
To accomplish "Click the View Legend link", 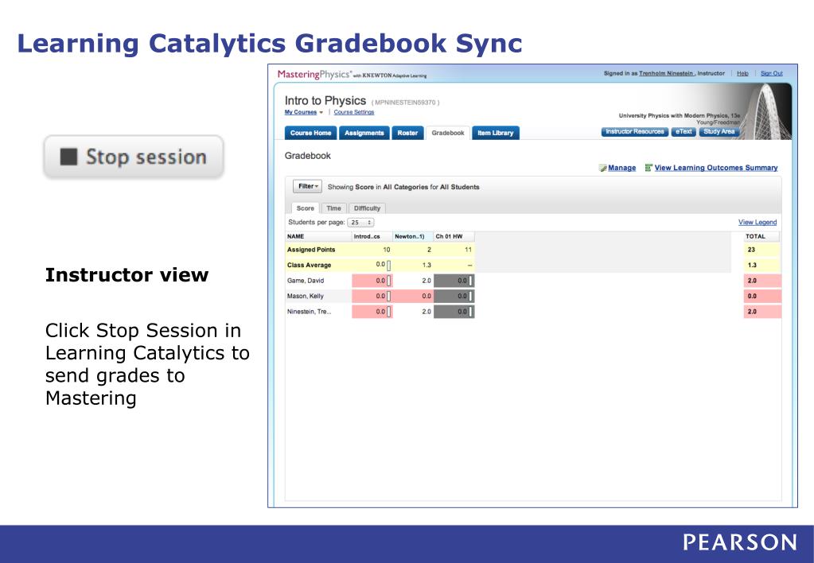I will 758,222.
